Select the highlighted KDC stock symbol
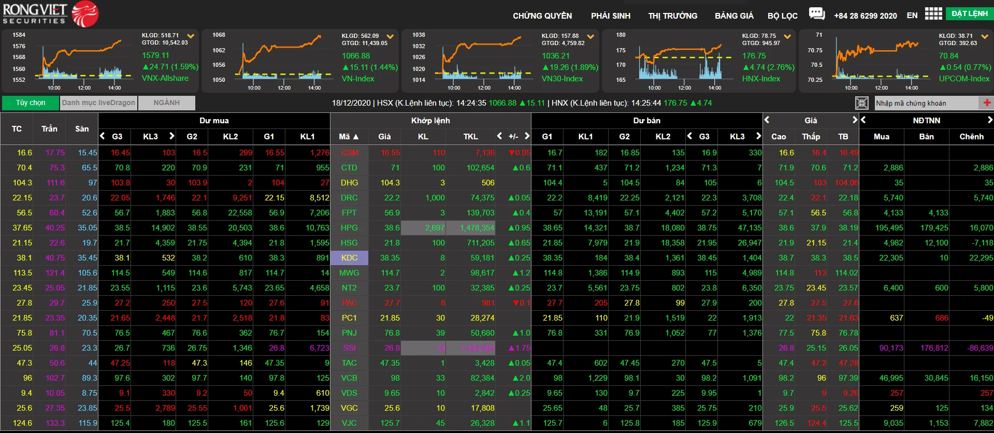Viewport: 994px width, 433px height. point(349,257)
